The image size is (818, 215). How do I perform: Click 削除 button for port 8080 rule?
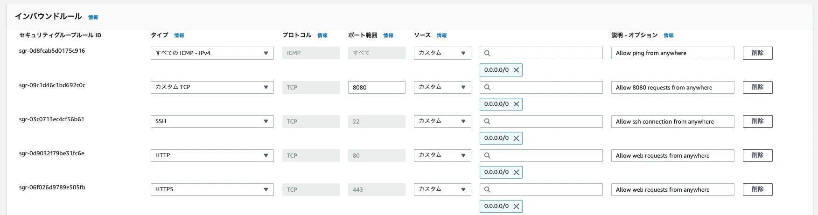(x=757, y=87)
